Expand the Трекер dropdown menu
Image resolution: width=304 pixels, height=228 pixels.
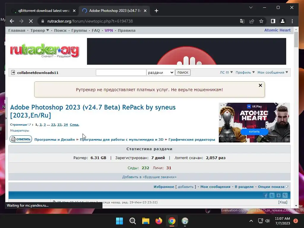tap(39, 31)
